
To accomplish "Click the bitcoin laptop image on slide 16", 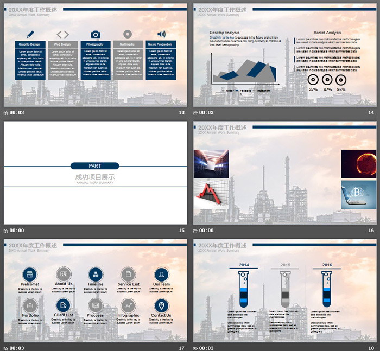I will click(358, 195).
